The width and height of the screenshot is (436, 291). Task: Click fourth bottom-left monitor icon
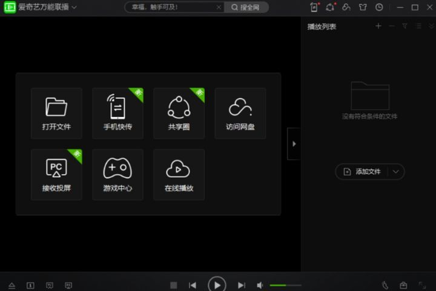click(x=68, y=285)
